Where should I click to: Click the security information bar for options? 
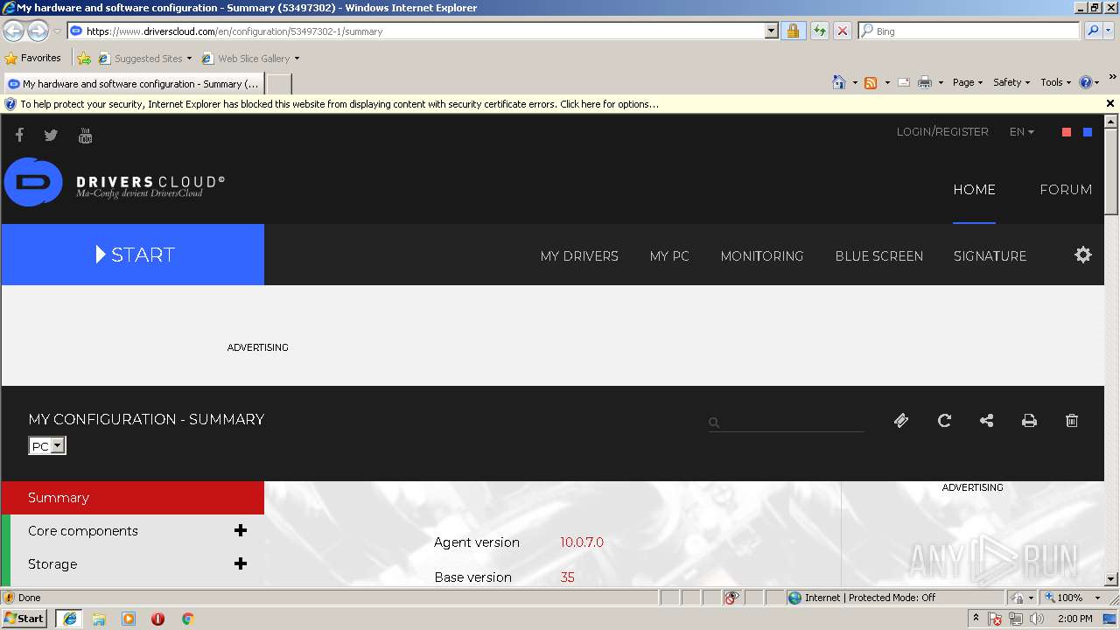[339, 104]
